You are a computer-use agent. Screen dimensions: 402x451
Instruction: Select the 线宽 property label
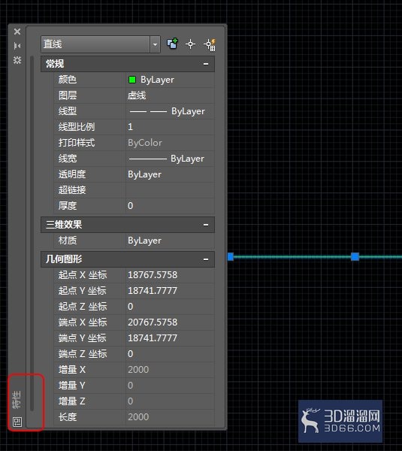[x=68, y=159]
